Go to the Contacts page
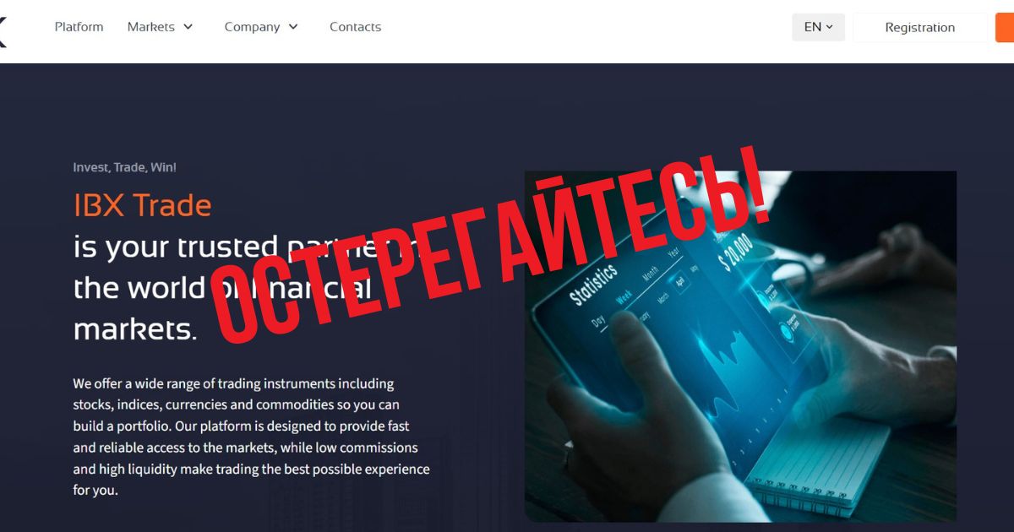 (355, 27)
